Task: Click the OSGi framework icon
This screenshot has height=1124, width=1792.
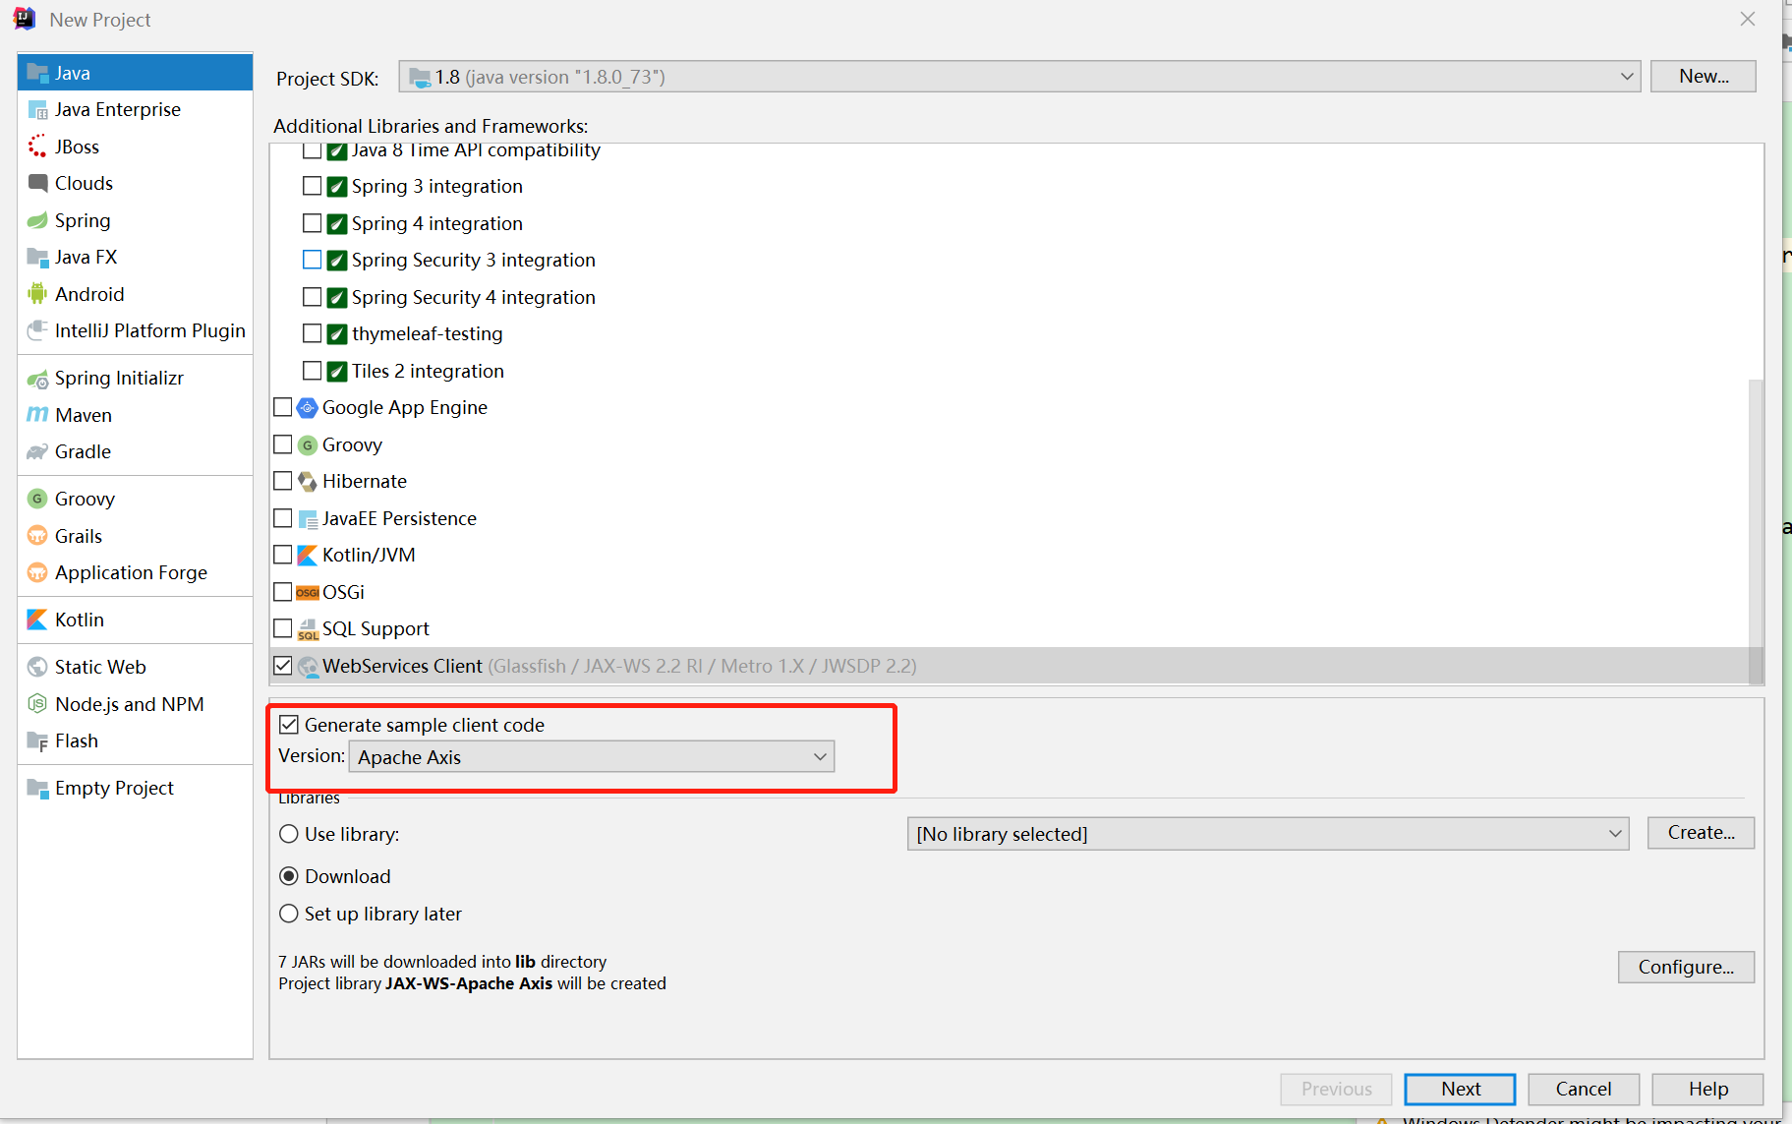Action: point(308,592)
